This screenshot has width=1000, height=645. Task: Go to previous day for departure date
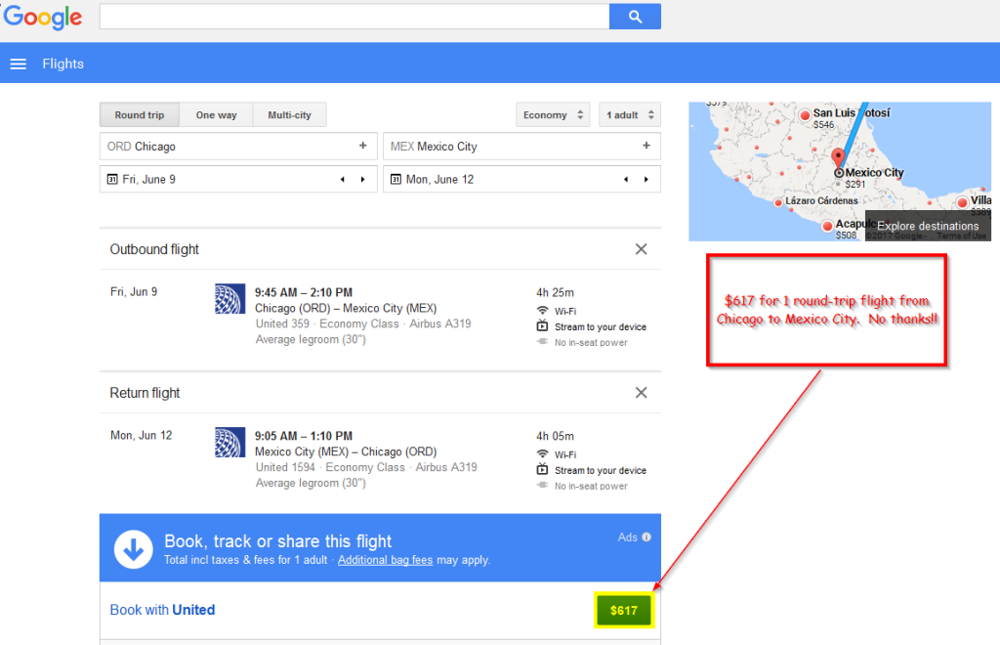[x=343, y=179]
